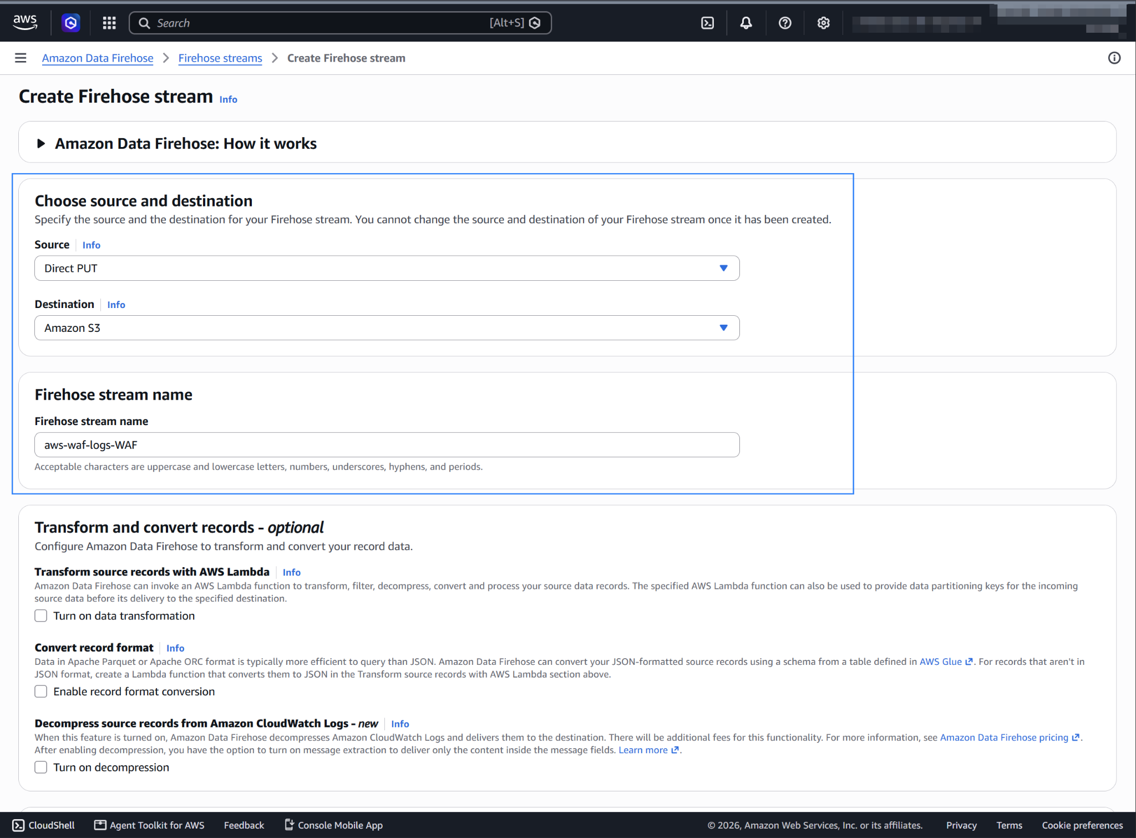This screenshot has height=838, width=1136.
Task: Open Info link beside Create Firehose stream
Action: [228, 99]
